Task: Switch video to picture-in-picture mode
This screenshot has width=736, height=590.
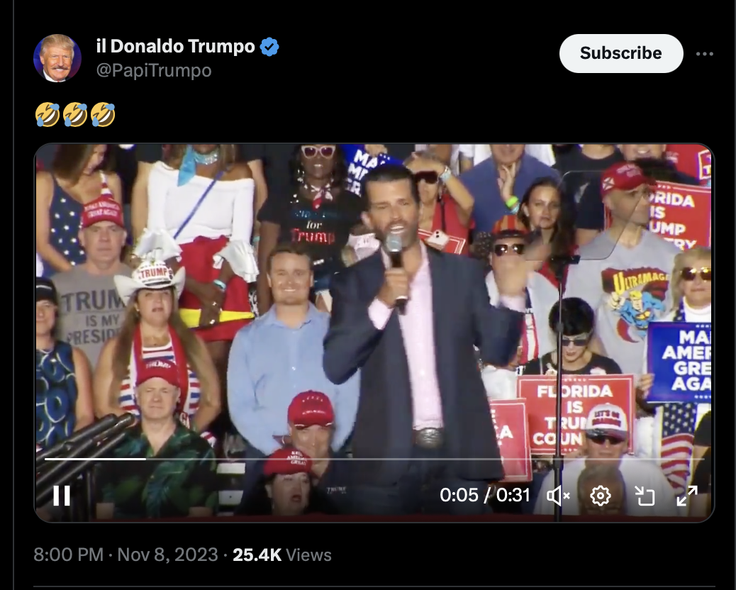Action: (x=645, y=495)
